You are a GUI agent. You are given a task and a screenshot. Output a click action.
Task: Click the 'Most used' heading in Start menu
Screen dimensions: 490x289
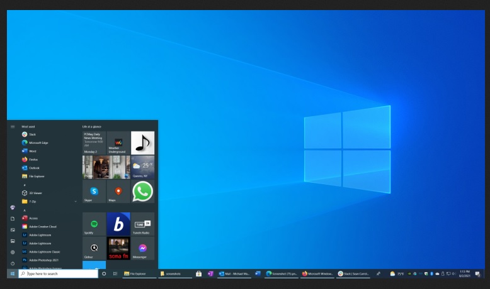[28, 126]
